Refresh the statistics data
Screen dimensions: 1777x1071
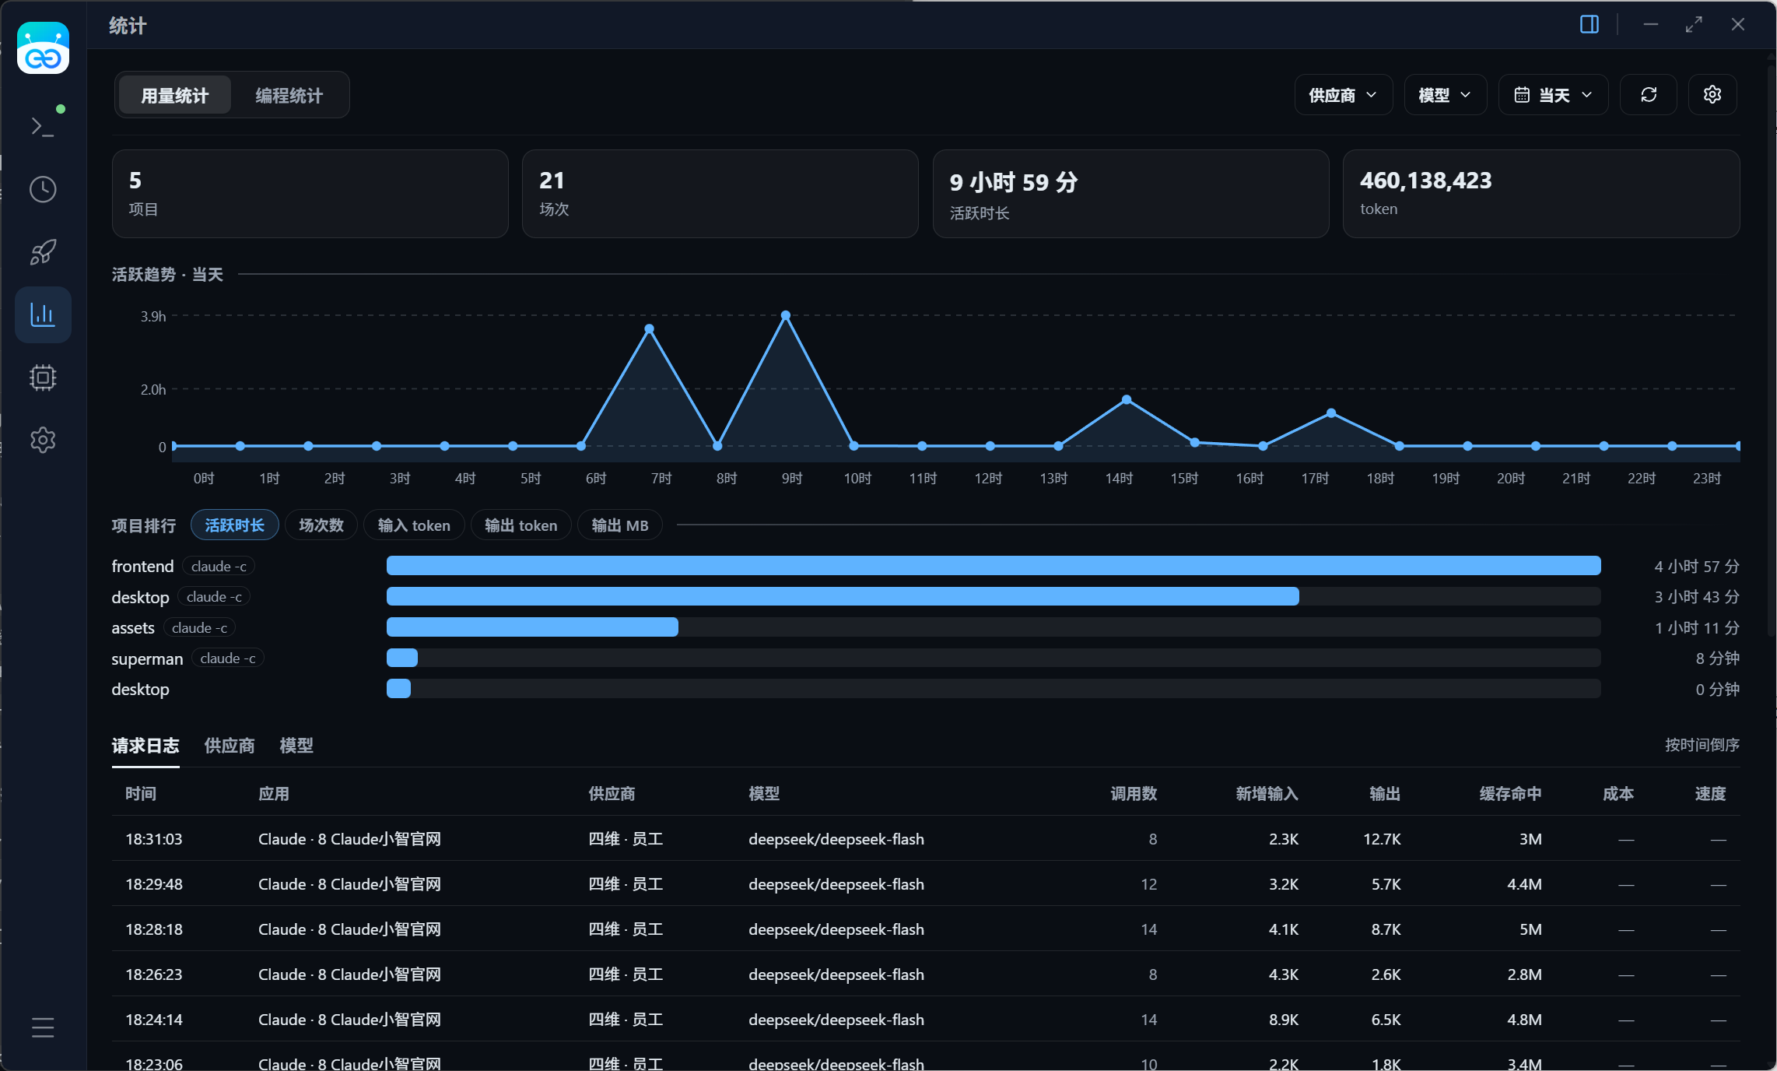click(1649, 95)
